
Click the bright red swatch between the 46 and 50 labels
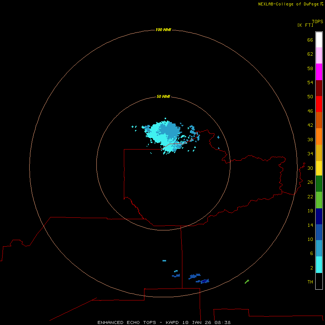point(319,104)
